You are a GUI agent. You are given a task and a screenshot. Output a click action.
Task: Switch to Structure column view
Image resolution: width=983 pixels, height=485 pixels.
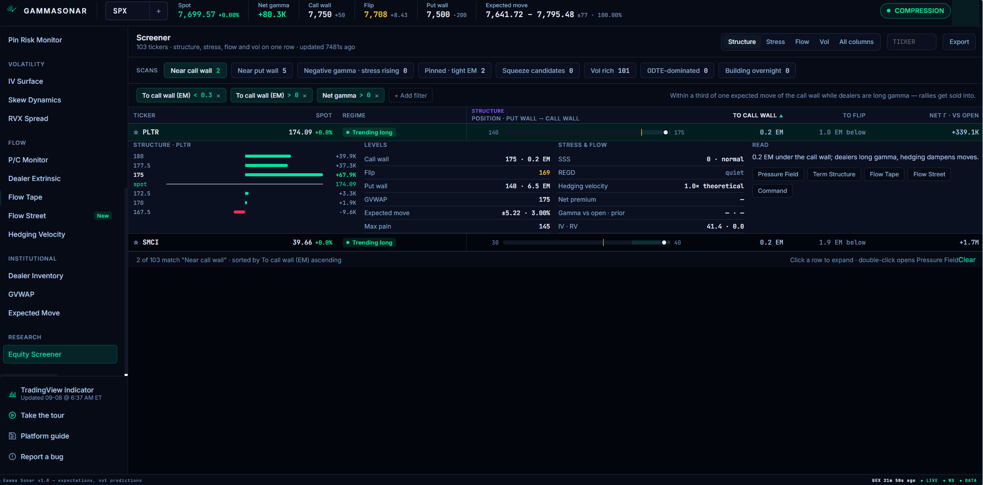[742, 42]
